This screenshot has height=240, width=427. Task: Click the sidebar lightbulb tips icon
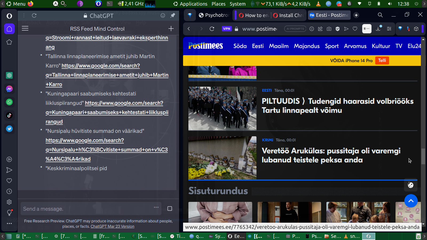pos(9,213)
